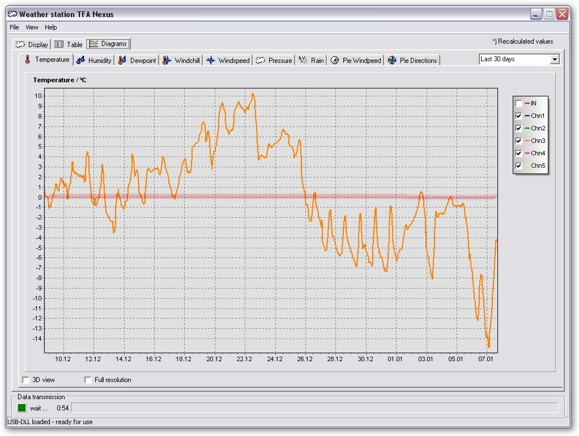The width and height of the screenshot is (579, 436).
Task: Open the View menu
Action: pos(32,27)
